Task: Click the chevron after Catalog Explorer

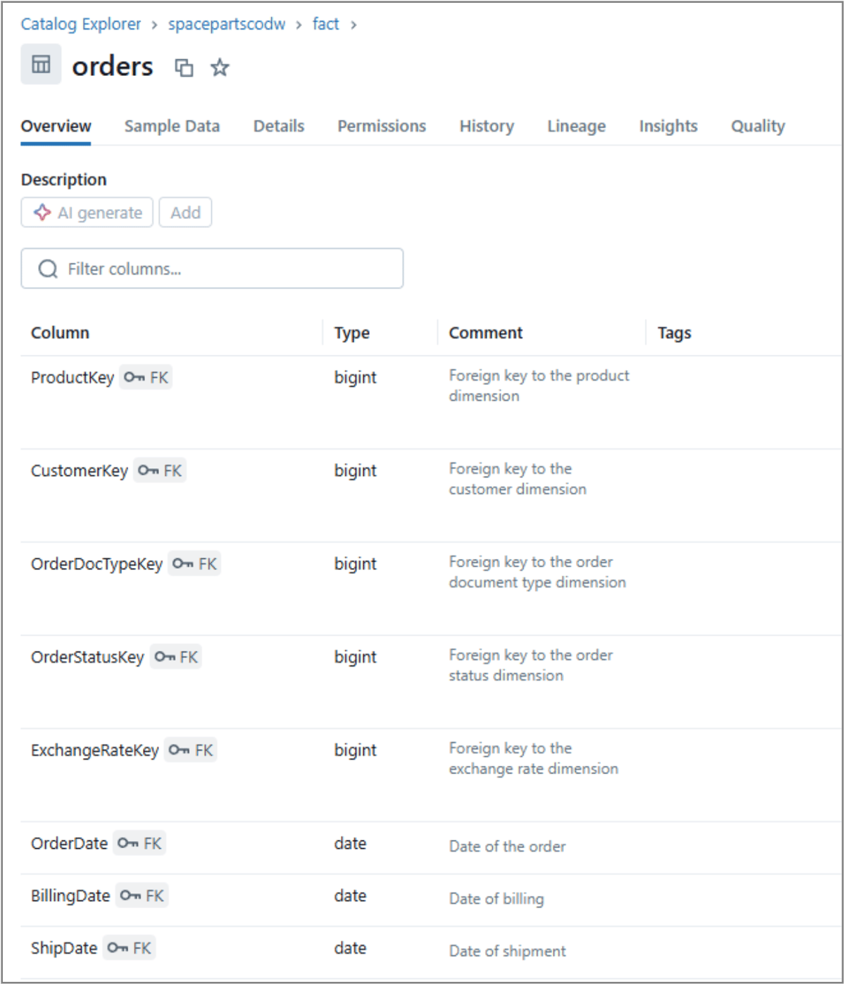Action: (x=154, y=24)
